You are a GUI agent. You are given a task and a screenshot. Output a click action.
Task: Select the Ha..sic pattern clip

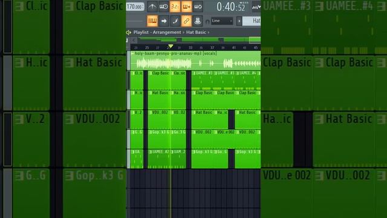178,100
